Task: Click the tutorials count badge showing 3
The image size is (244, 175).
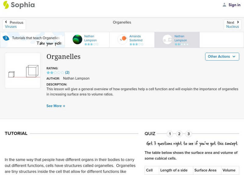Action: pyautogui.click(x=6, y=38)
